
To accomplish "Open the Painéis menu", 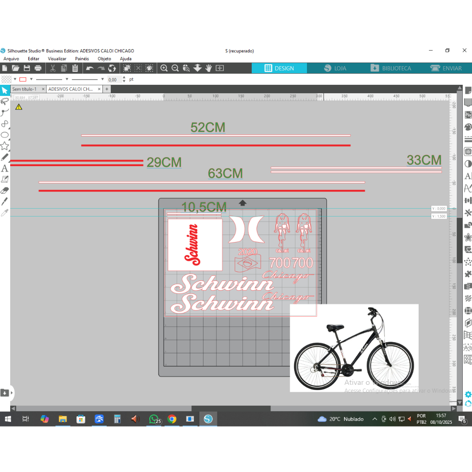I will point(82,59).
